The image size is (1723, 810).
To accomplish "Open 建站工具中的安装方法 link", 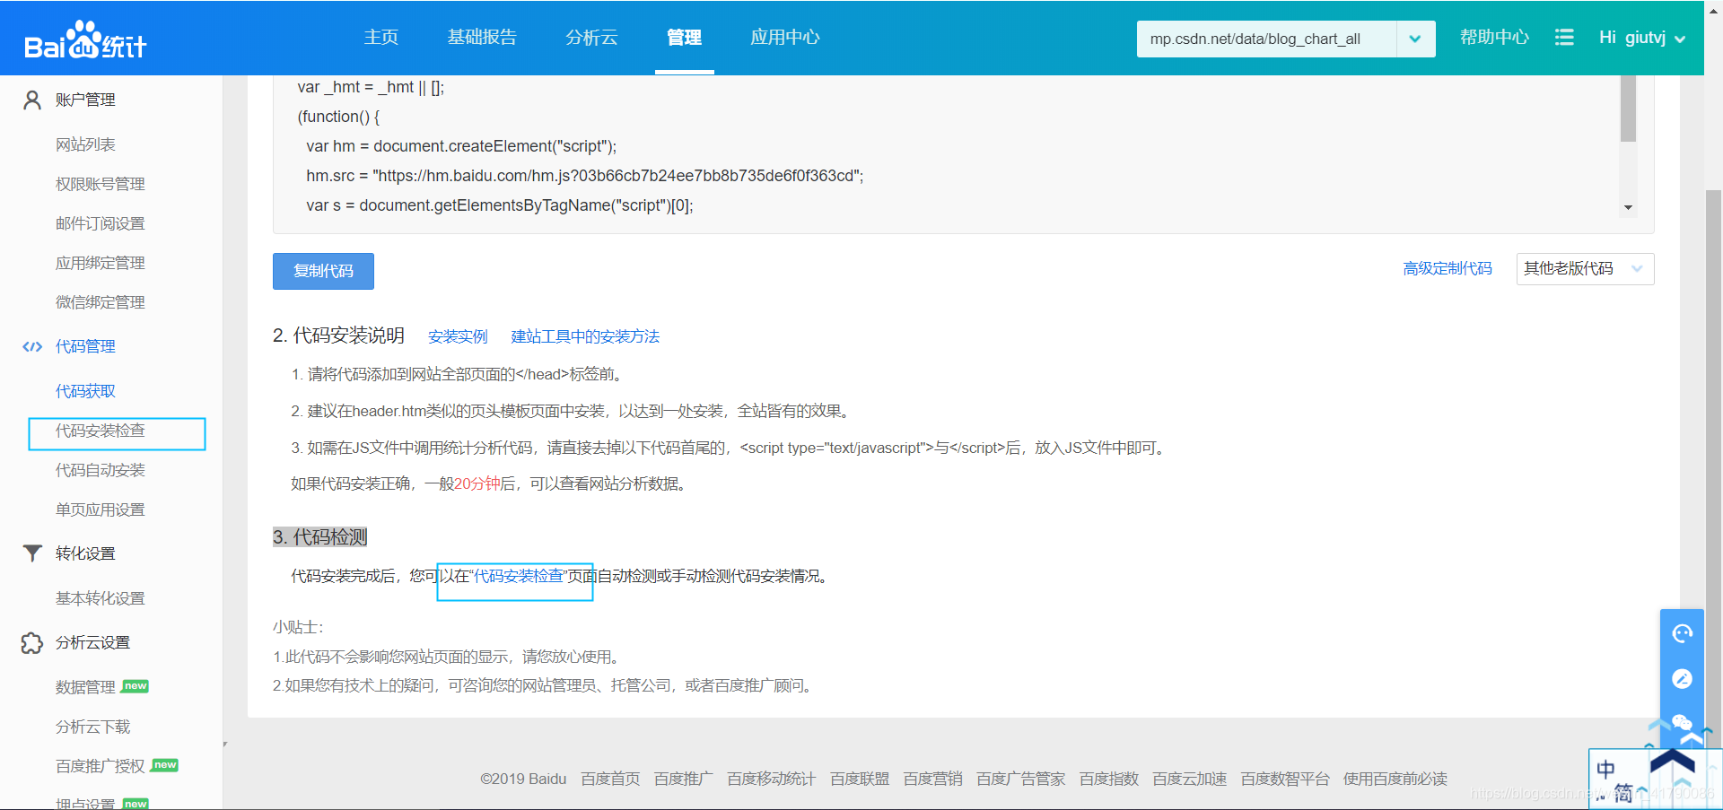I will (585, 336).
